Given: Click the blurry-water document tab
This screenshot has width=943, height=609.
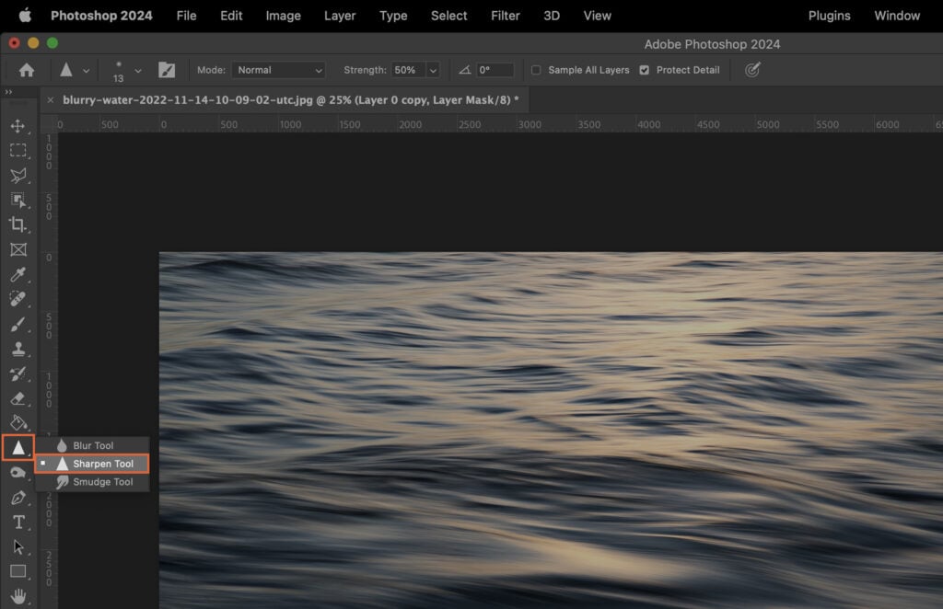Looking at the screenshot, I should tap(285, 99).
